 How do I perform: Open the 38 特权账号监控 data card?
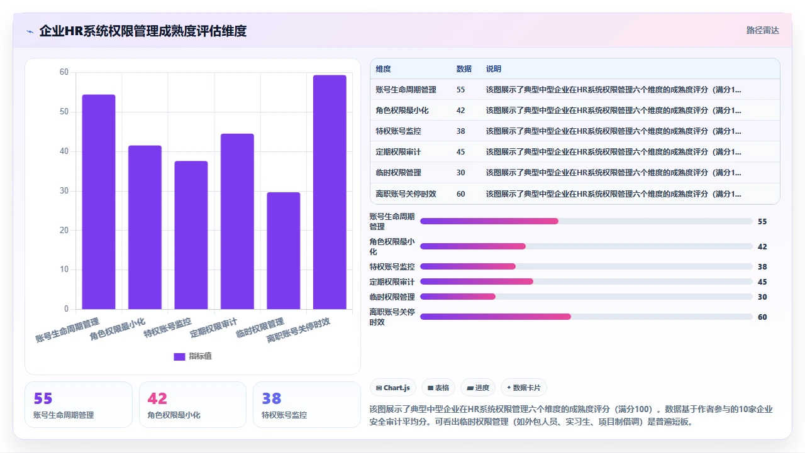[x=307, y=405]
